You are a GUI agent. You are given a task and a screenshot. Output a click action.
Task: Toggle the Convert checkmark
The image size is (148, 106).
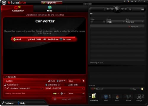(x=6, y=77)
